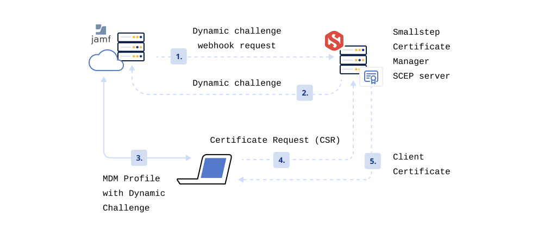Image resolution: width=550 pixels, height=235 pixels.
Task: Click "Smallstep Certificate Manager SCEP server" label
Action: (421, 54)
